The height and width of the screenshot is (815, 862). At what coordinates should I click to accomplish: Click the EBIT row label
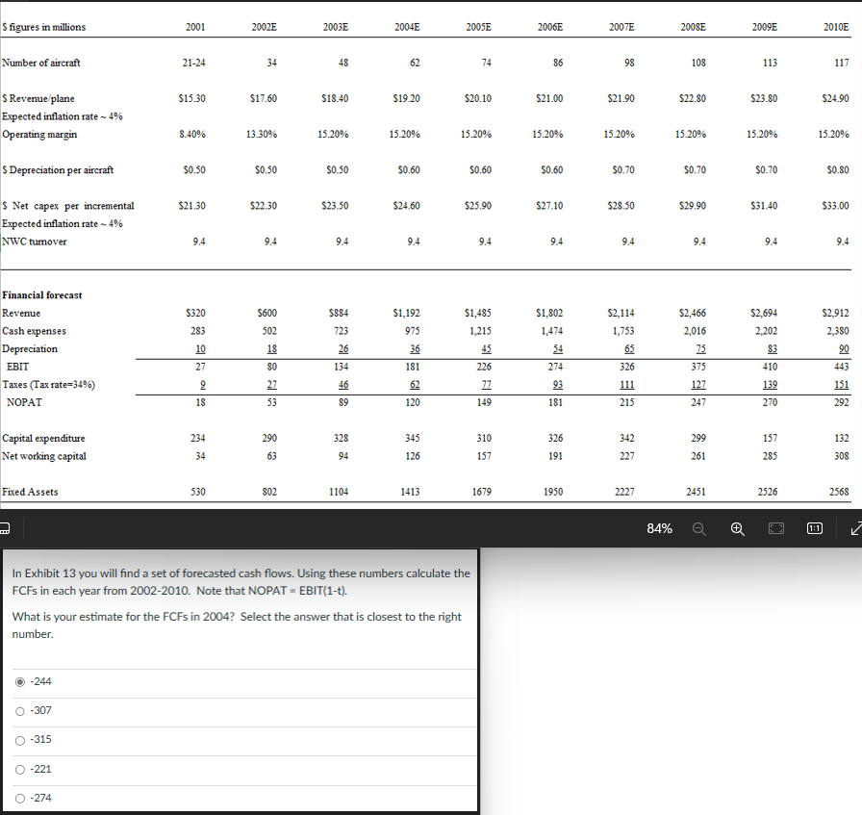click(x=17, y=367)
